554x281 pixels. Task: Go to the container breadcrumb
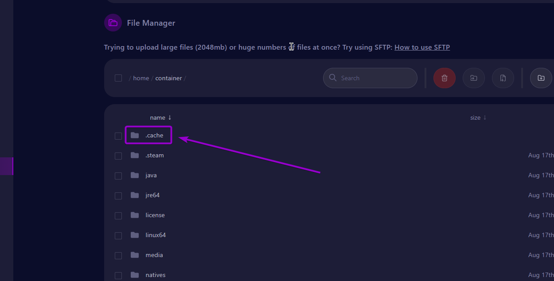[x=168, y=78]
